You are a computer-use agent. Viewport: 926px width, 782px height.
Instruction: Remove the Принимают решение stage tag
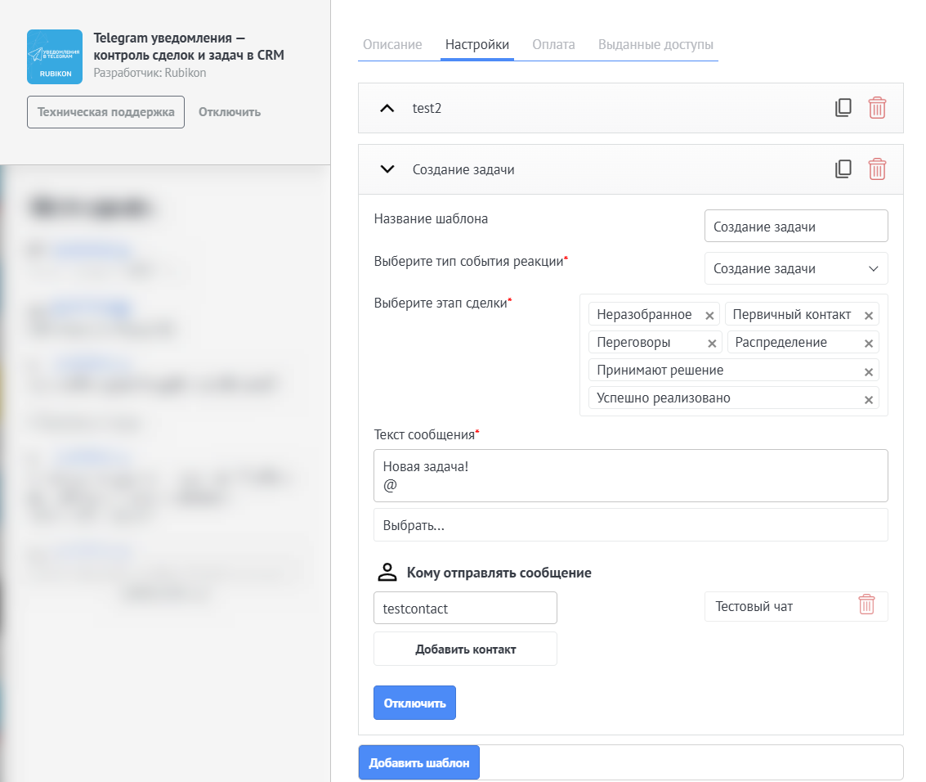pos(869,372)
